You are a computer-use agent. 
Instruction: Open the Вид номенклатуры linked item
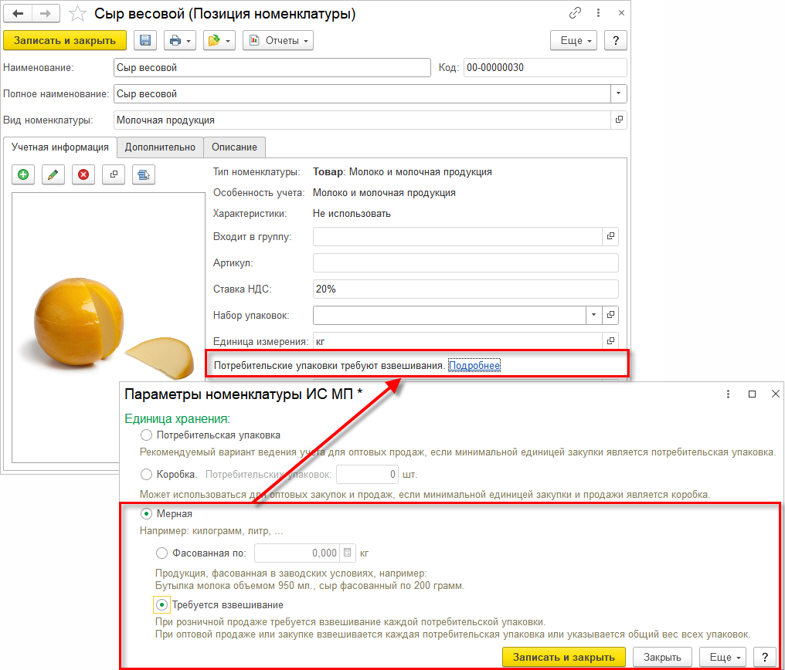(619, 120)
